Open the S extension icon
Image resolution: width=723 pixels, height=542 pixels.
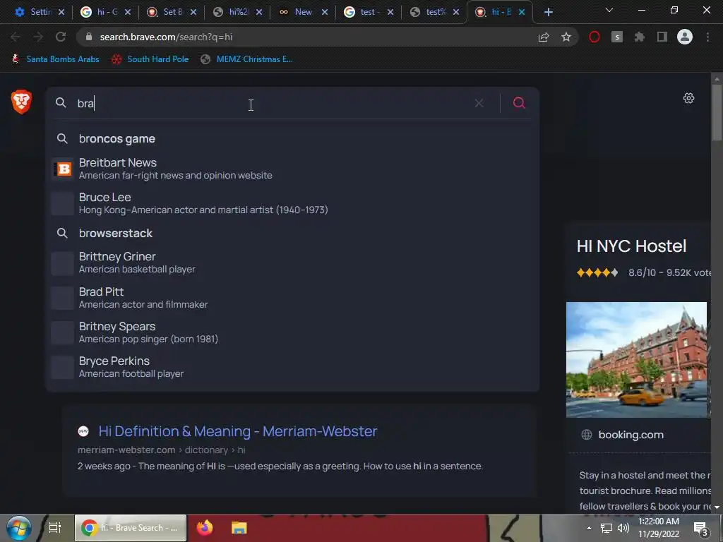pos(616,37)
